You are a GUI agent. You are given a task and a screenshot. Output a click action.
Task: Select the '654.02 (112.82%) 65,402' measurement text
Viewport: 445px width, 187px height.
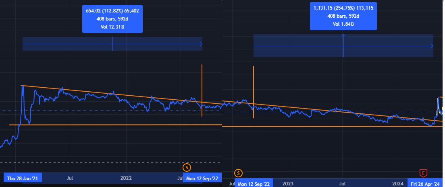tap(112, 11)
